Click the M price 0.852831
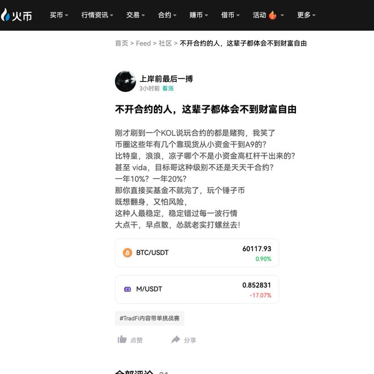This screenshot has width=374, height=374. [257, 285]
